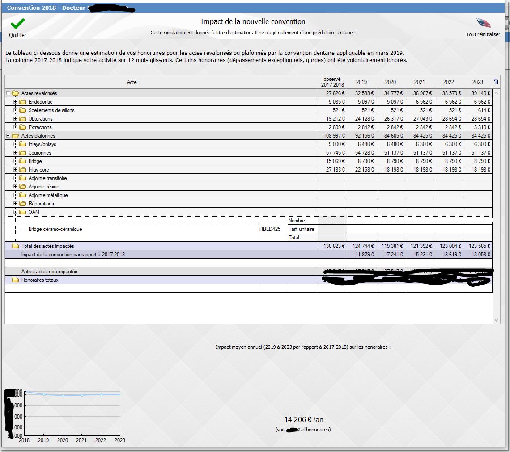Screen dimensions: 510x452
Task: Click the - 14 206 € /an figure
Action: (x=302, y=419)
